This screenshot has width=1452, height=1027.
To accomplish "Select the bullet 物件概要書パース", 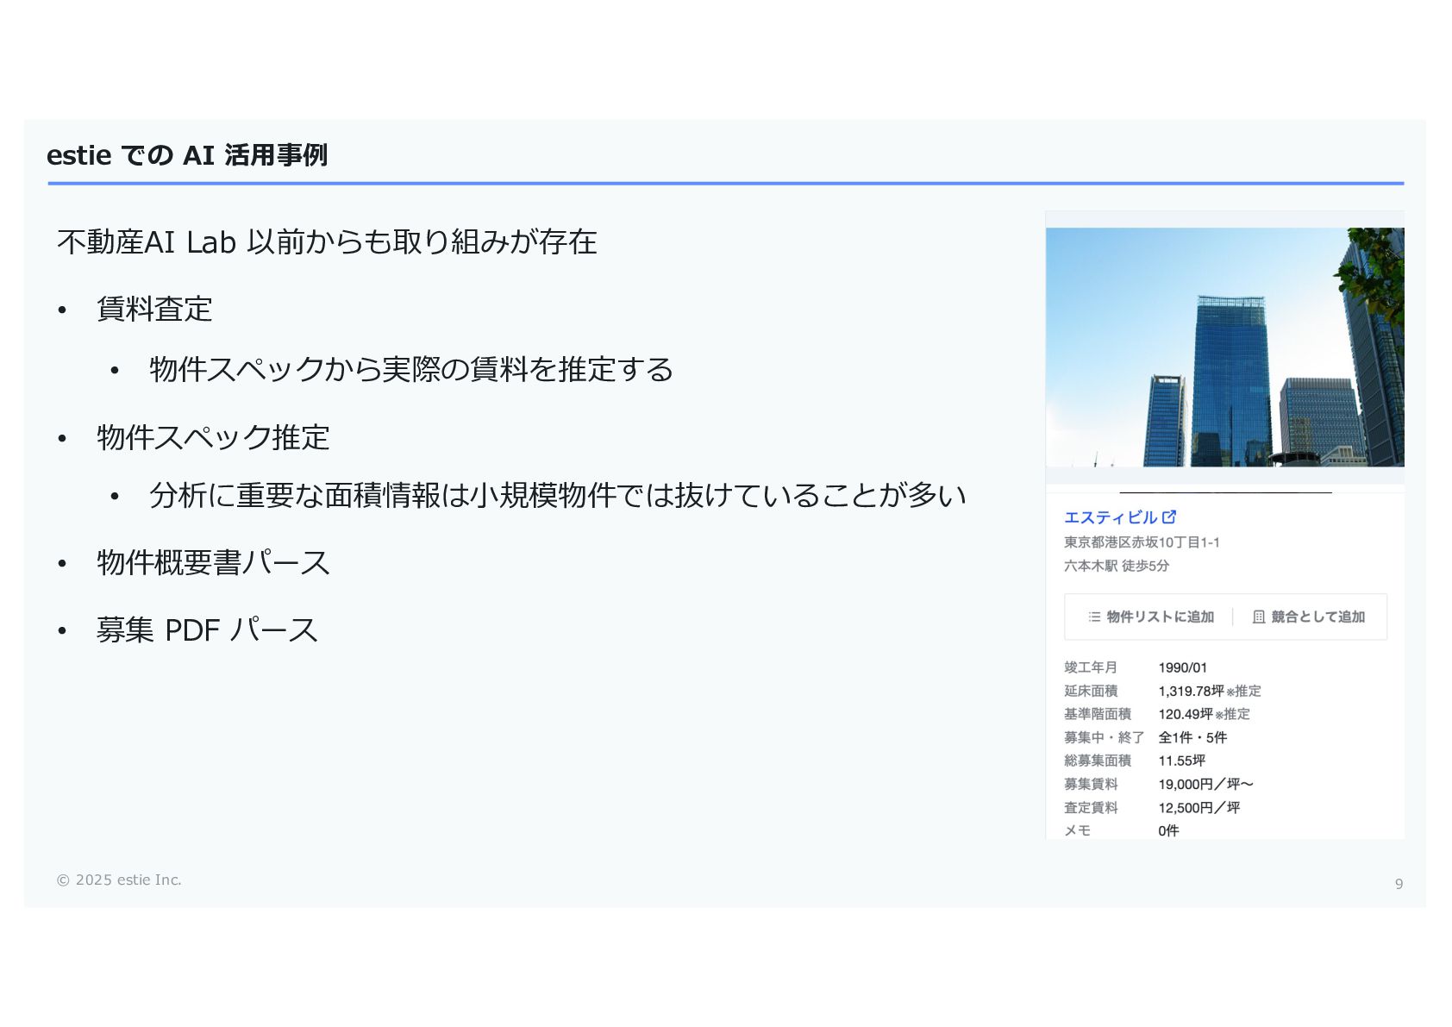I will click(213, 562).
